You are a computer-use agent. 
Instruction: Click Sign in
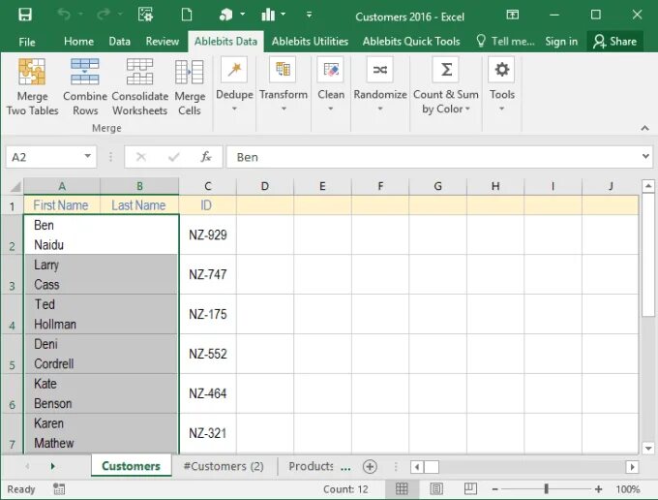coord(561,41)
